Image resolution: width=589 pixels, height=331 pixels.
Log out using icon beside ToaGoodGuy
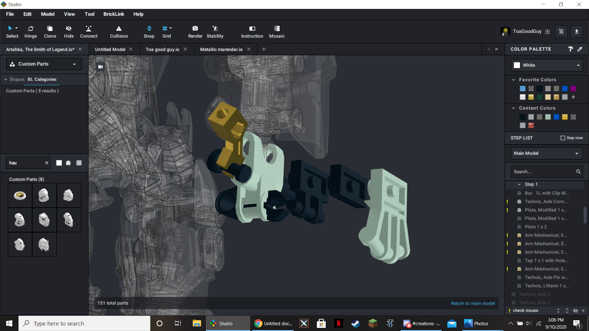tap(547, 32)
